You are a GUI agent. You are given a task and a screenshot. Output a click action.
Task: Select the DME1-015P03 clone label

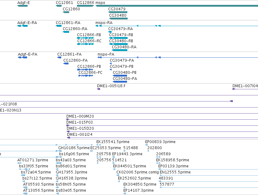pos(80,122)
